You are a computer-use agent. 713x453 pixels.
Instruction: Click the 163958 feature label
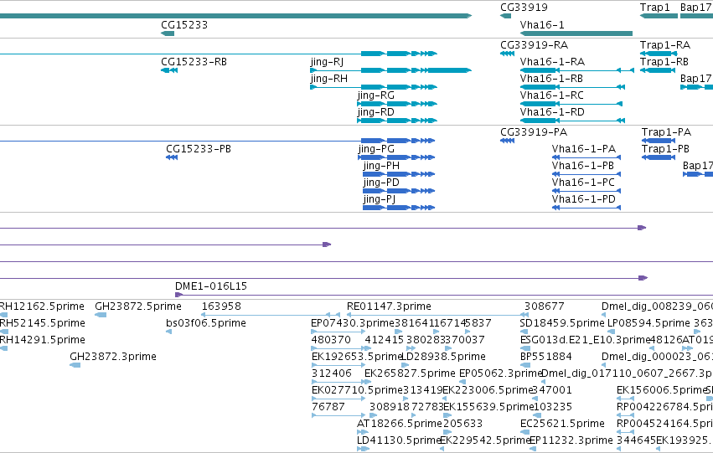[221, 306]
